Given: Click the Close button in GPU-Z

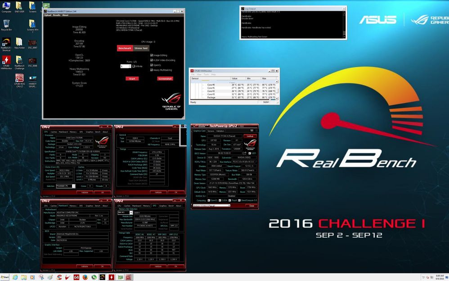Looking at the screenshot, I should tap(251, 206).
